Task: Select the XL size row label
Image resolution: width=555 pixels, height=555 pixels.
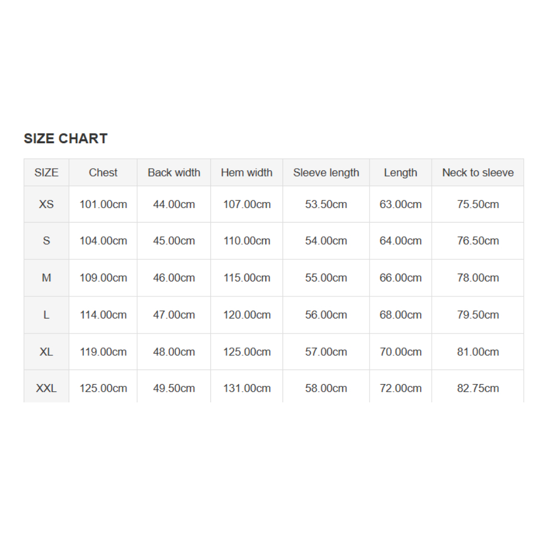Action: 46,352
